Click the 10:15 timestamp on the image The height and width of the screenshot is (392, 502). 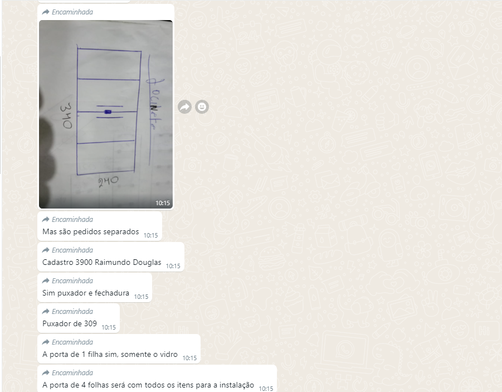163,203
